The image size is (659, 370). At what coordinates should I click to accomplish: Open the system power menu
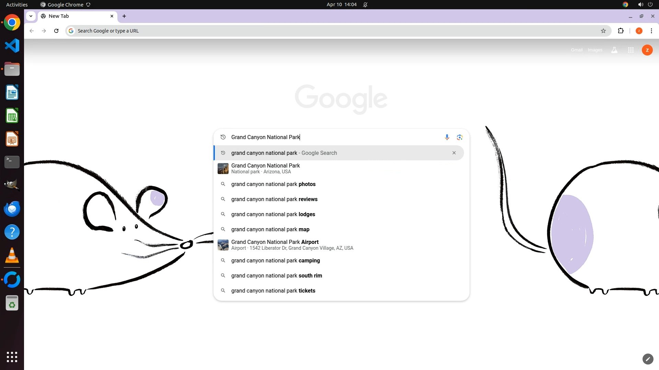click(x=650, y=4)
